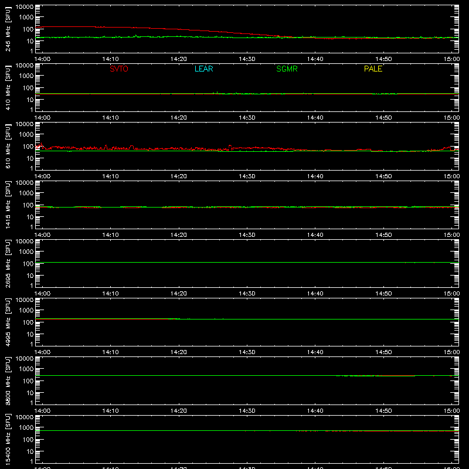Click 14:50 label under the 2695 MHz plot
This screenshot has width=469, height=469.
click(383, 294)
